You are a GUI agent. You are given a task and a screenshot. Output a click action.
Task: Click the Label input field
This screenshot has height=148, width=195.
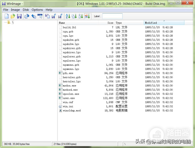tap(112, 16)
